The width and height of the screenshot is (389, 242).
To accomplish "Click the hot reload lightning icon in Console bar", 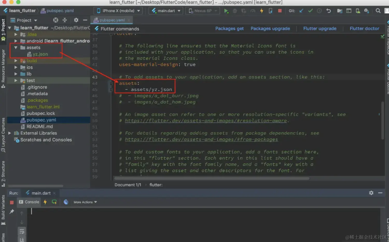I will pyautogui.click(x=45, y=202).
